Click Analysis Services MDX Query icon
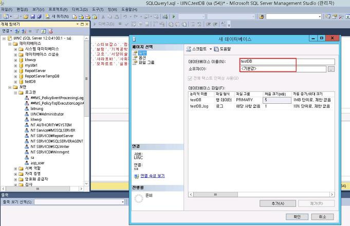The width and height of the screenshot is (350, 226). tap(81, 17)
